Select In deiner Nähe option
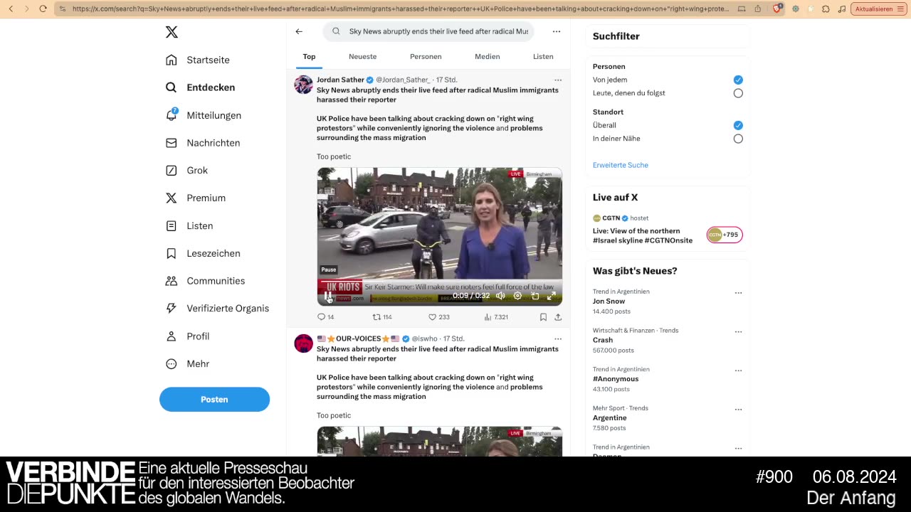Screen dimensions: 911x512 738,139
